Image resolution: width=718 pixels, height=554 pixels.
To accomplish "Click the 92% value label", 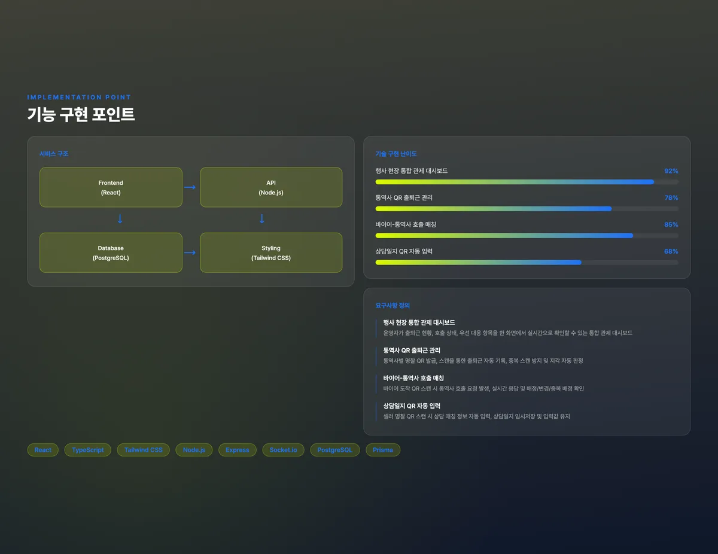I will point(671,171).
